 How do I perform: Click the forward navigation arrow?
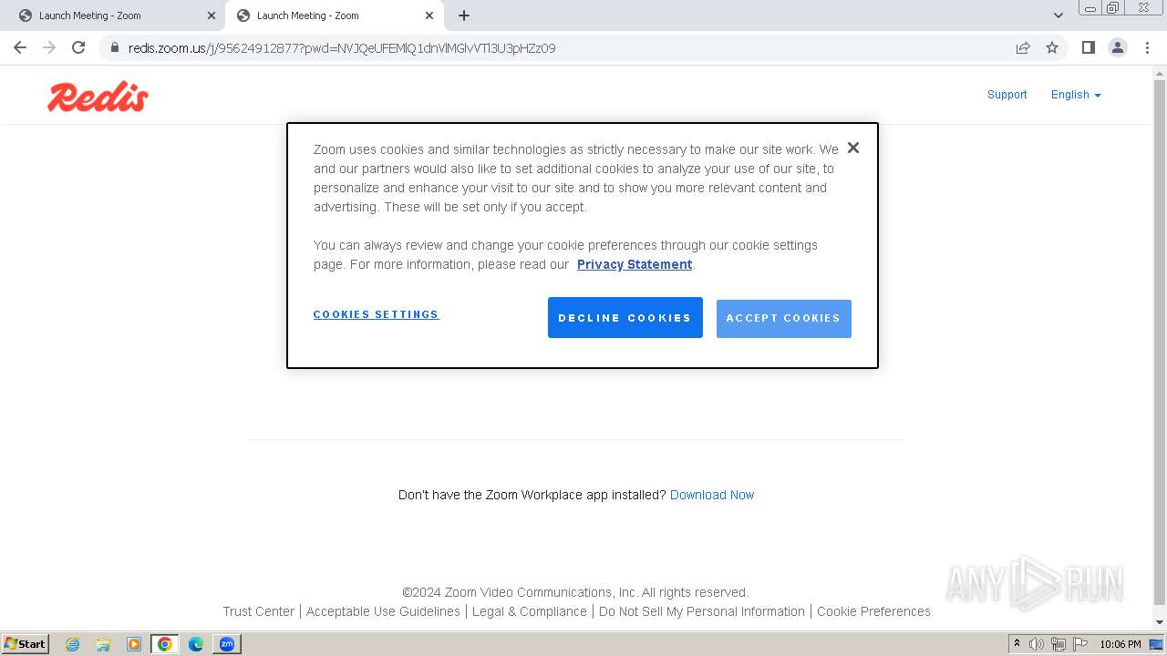coord(49,47)
